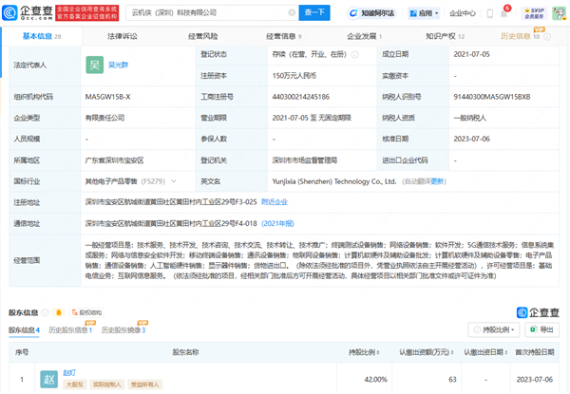Viewport: 570px width, 394px height.
Task: Click the 附近企业 link
Action: click(x=275, y=202)
